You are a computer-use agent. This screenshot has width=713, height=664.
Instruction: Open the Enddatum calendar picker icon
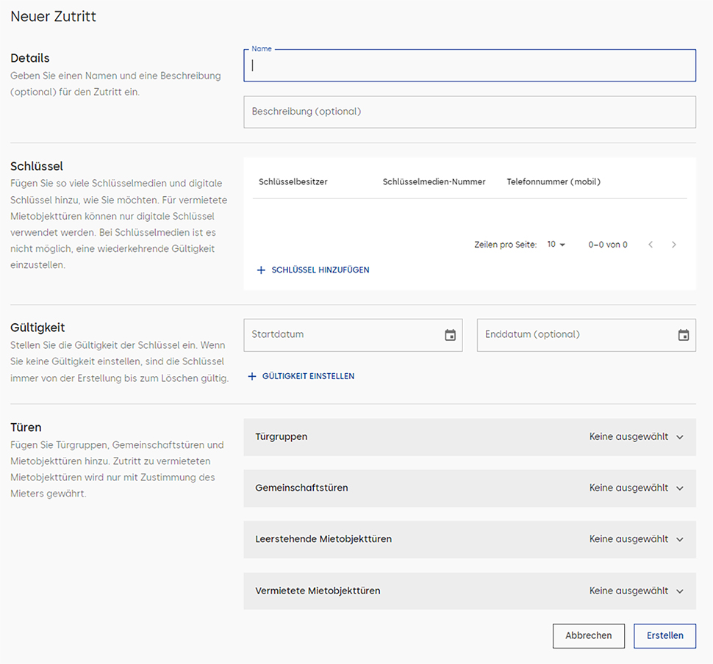point(684,335)
